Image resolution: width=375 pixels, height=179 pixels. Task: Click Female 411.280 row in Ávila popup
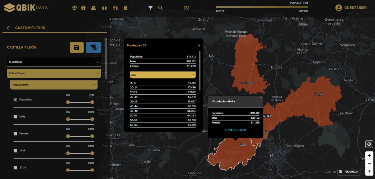click(x=235, y=123)
